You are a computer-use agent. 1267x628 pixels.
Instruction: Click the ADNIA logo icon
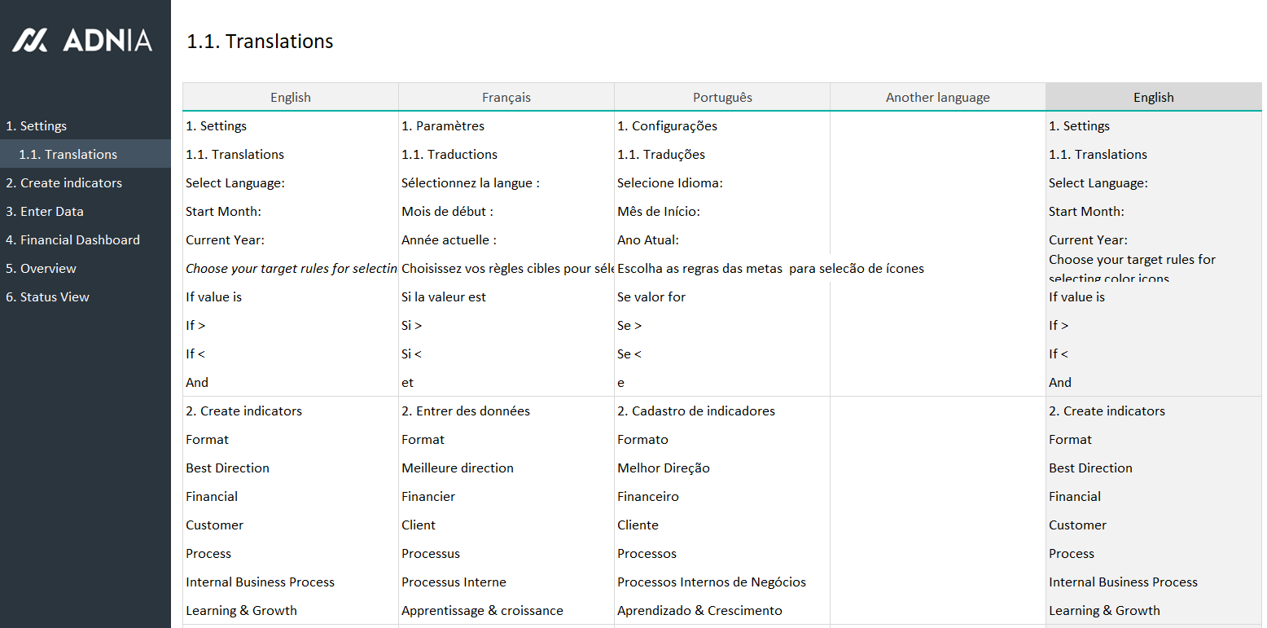tap(29, 40)
